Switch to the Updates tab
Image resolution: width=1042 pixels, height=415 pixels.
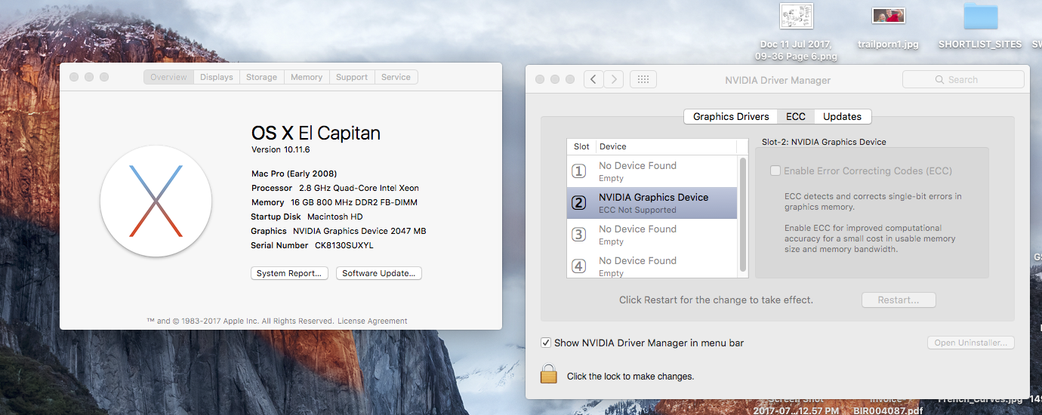pyautogui.click(x=843, y=116)
